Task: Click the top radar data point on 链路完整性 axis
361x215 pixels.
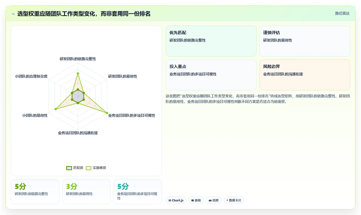Action: tap(78, 74)
